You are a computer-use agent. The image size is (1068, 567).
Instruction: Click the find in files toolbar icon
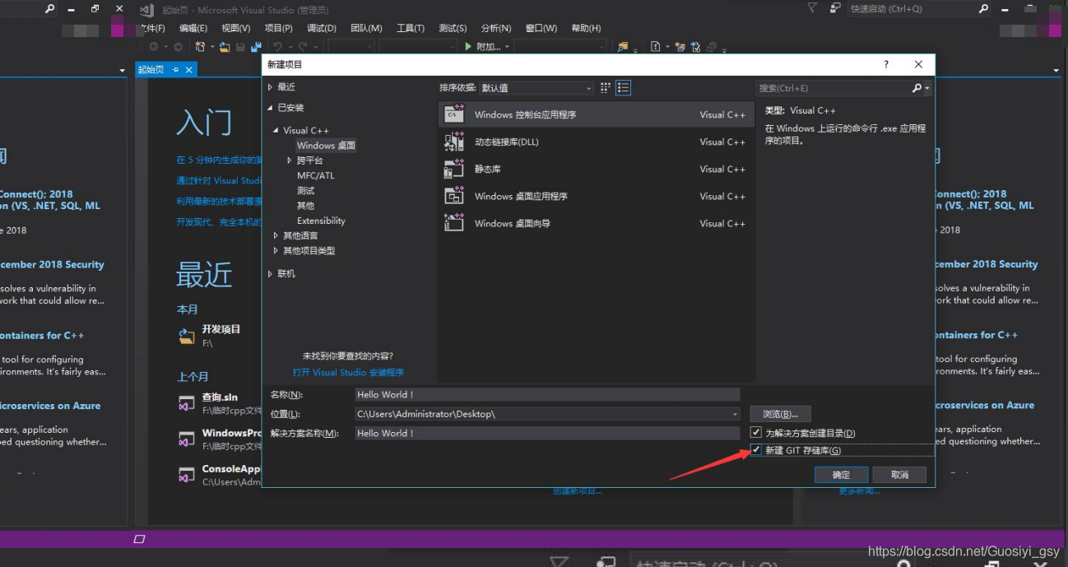(623, 47)
